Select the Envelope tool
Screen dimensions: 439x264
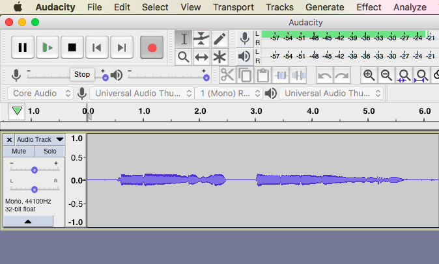(202, 38)
